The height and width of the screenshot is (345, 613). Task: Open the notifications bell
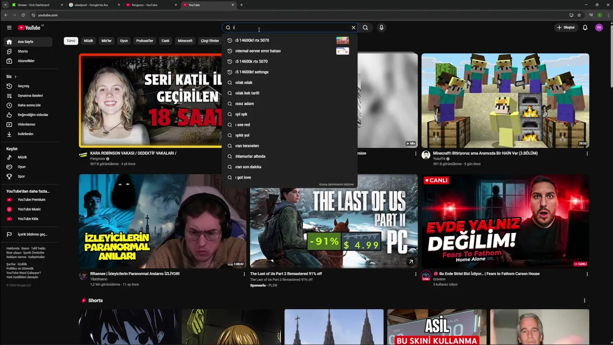coord(585,27)
